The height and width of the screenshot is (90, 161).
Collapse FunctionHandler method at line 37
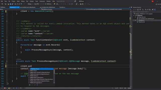coord(7,40)
